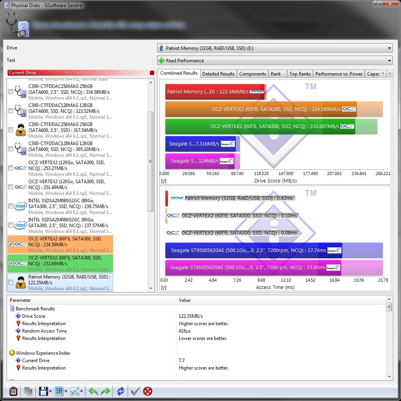The image size is (401, 401).
Task: Uncheck the OCZ-VERTEX2 232.69MB/s checkbox
Action: tap(11, 263)
